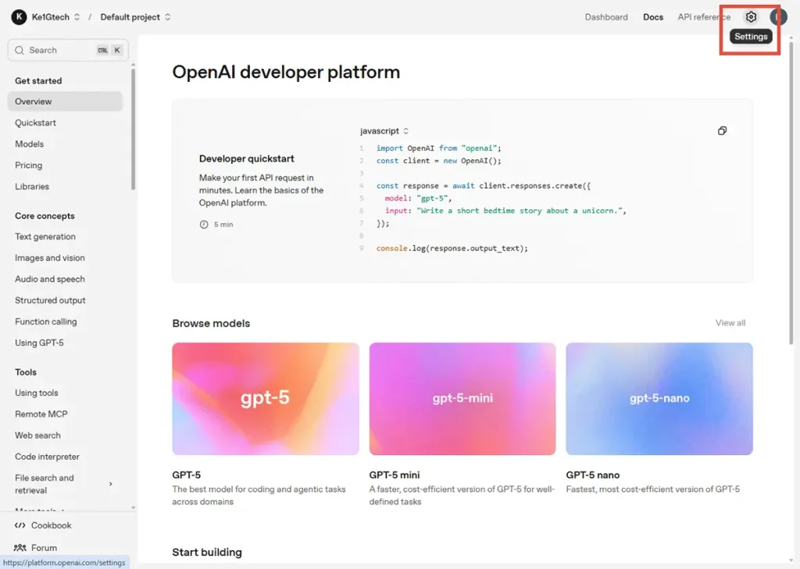Click the sidebar vertical scrollbar
Image resolution: width=800 pixels, height=569 pixels.
coord(133,130)
